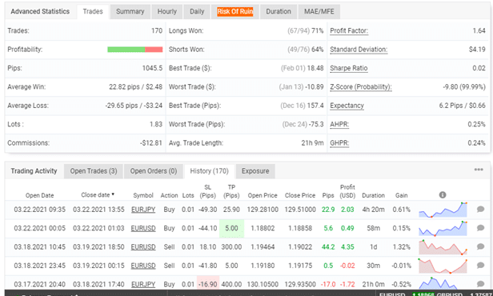Open EURJPY link in 03.17.2021 20:40 row
493x296 pixels.
tap(143, 284)
